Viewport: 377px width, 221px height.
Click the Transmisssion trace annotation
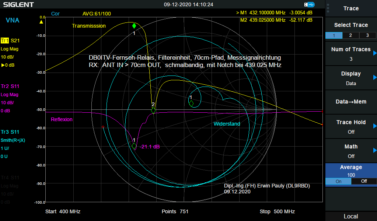[x=89, y=26]
